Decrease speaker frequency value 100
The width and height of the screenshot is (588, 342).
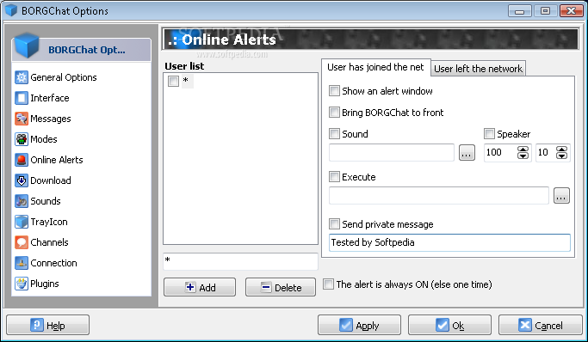click(x=523, y=156)
